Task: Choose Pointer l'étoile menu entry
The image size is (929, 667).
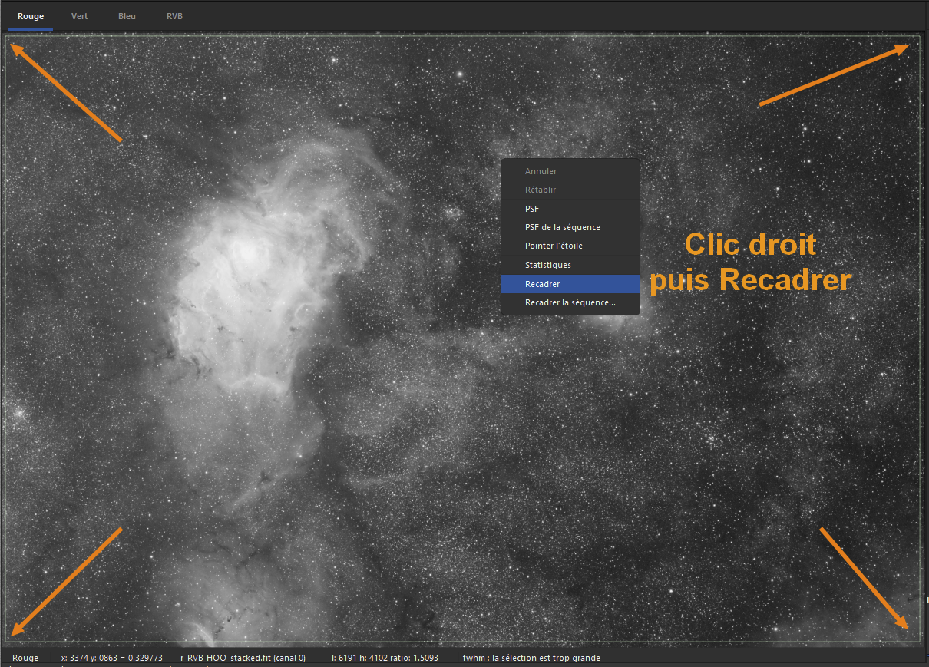Action: pos(570,246)
